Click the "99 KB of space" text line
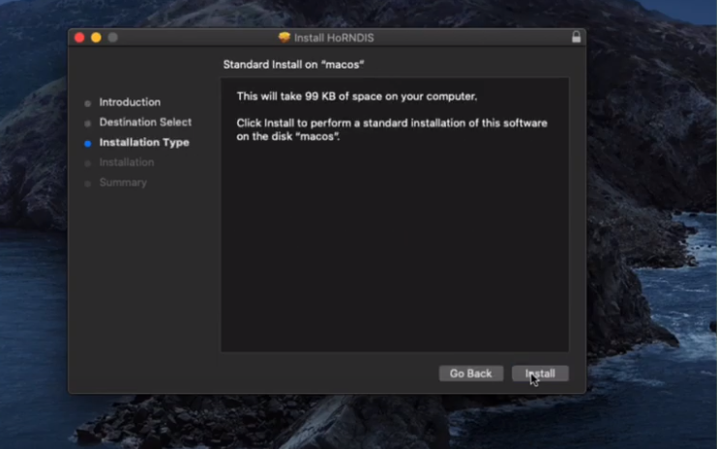The width and height of the screenshot is (717, 449). pyautogui.click(x=357, y=97)
